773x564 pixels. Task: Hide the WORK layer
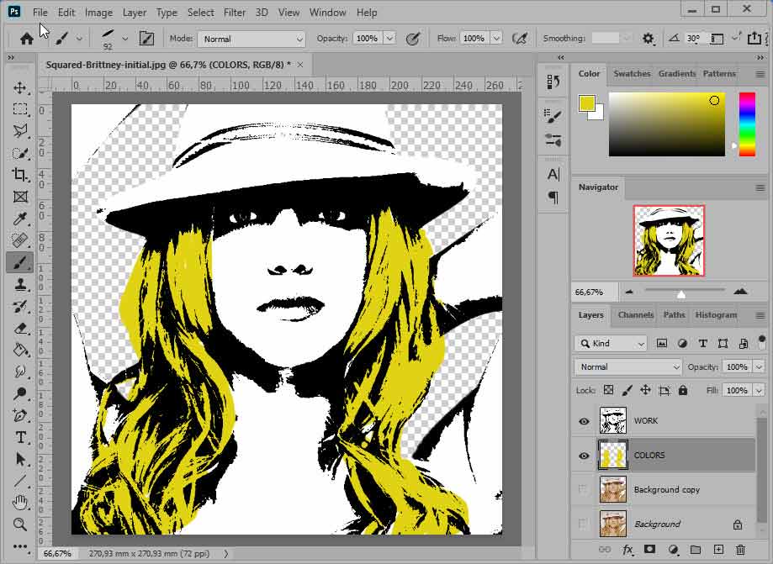[584, 421]
